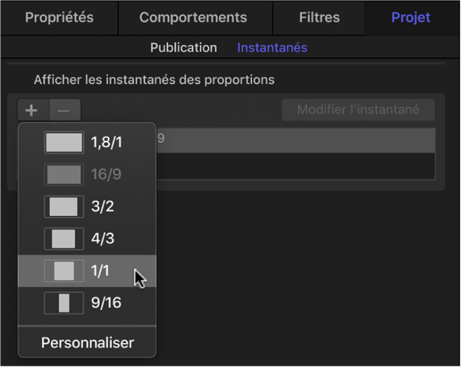Switch to the Publication sub-tab
The width and height of the screenshot is (461, 367).
tap(183, 47)
